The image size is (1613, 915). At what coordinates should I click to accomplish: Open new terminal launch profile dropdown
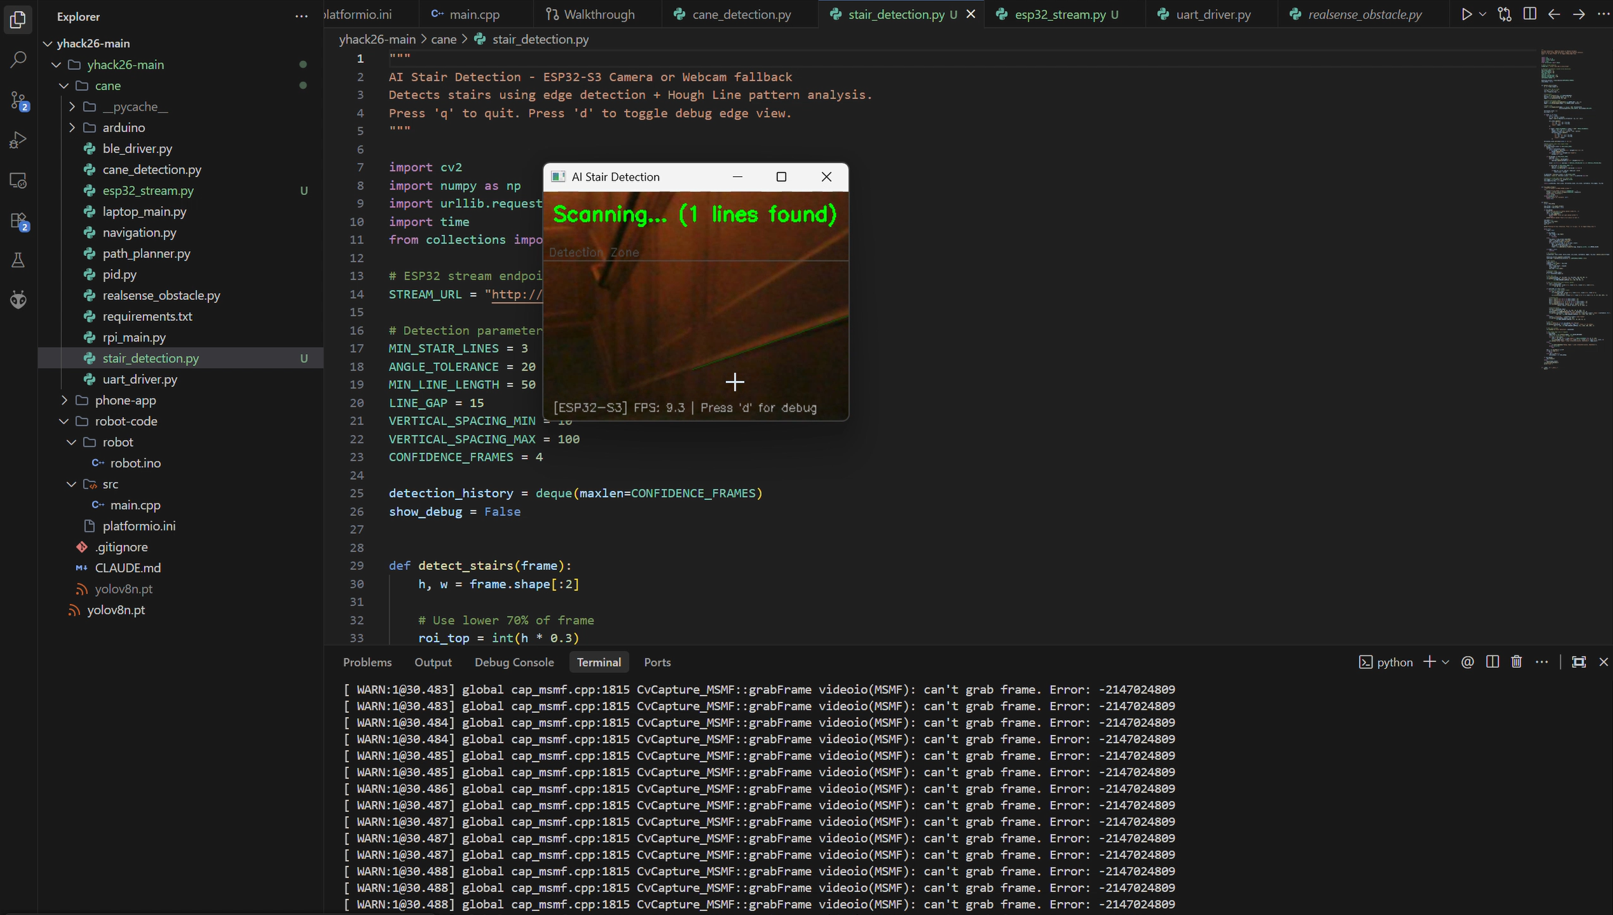(1446, 662)
